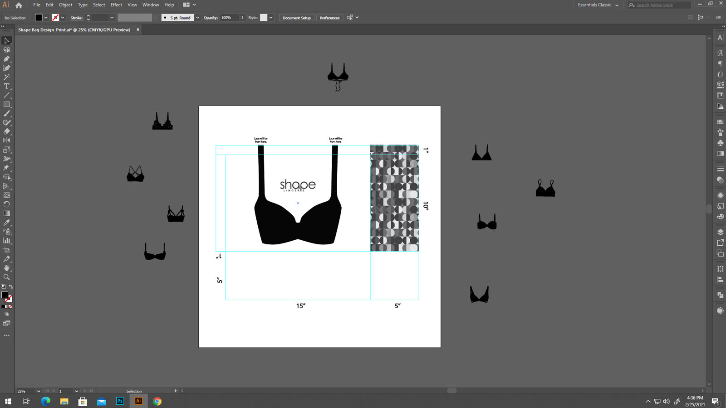This screenshot has height=408, width=726.
Task: Select the Hand tool
Action: click(x=6, y=268)
